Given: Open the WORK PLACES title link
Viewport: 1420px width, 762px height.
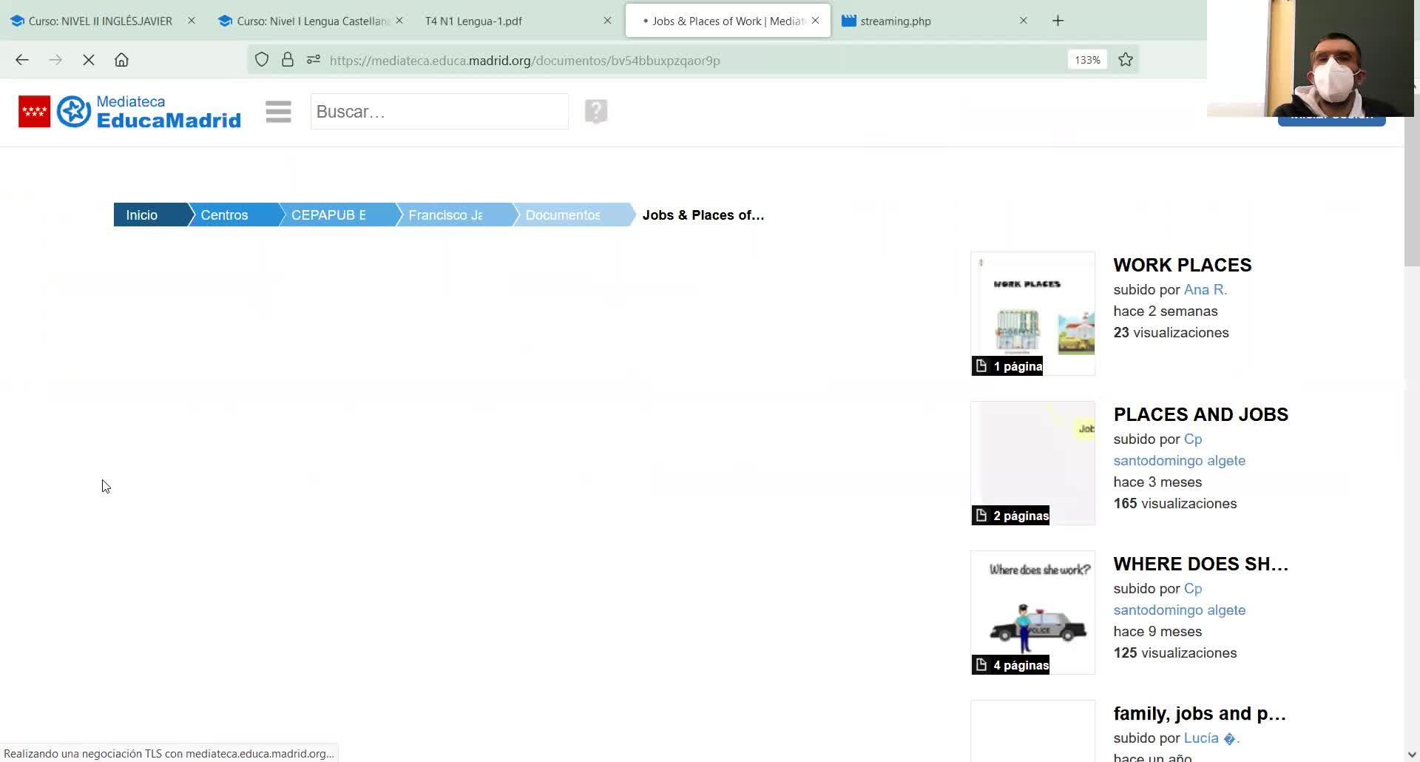Looking at the screenshot, I should (1183, 265).
